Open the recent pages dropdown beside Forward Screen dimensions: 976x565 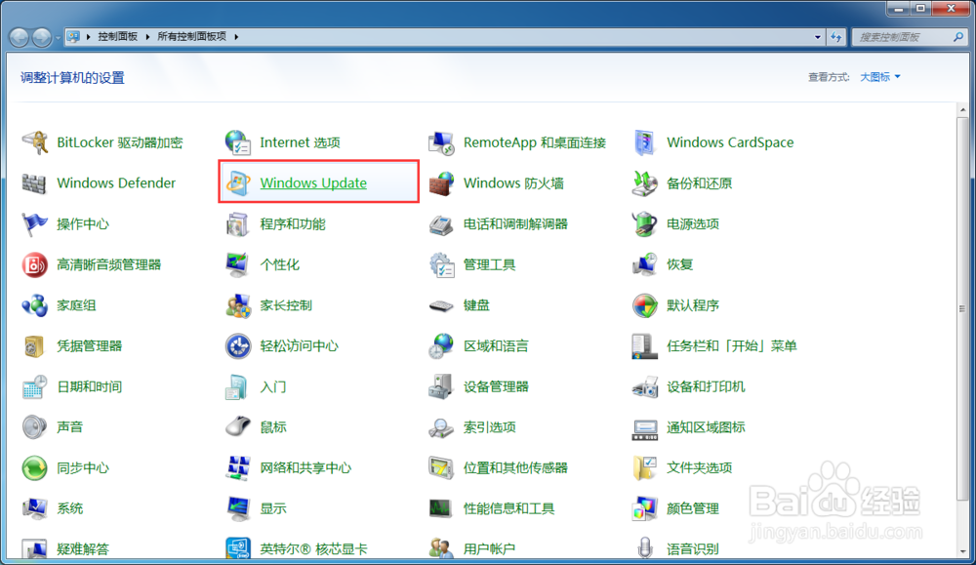tap(58, 37)
